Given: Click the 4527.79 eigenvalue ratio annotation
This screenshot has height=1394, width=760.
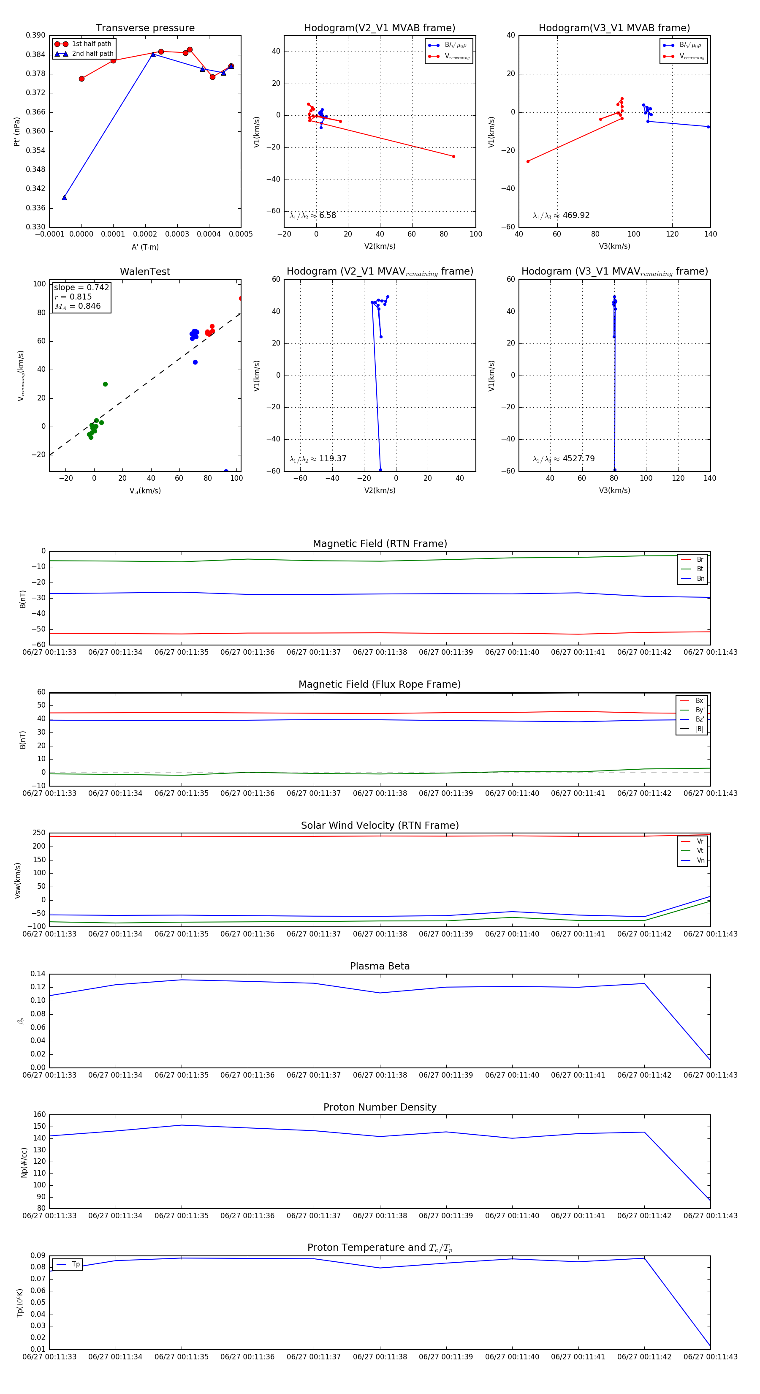Looking at the screenshot, I should point(563,459).
